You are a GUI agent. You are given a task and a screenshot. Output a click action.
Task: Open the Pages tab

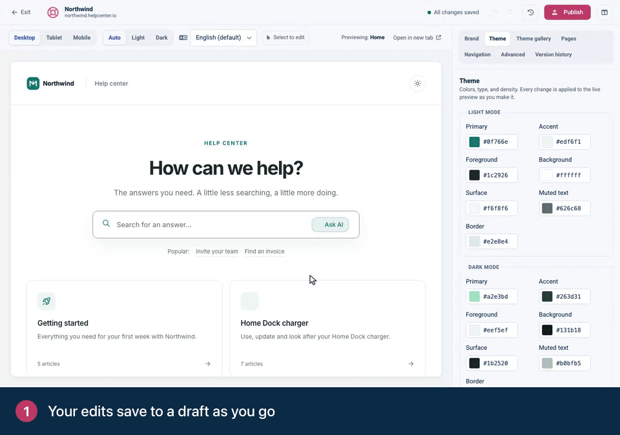click(x=568, y=39)
